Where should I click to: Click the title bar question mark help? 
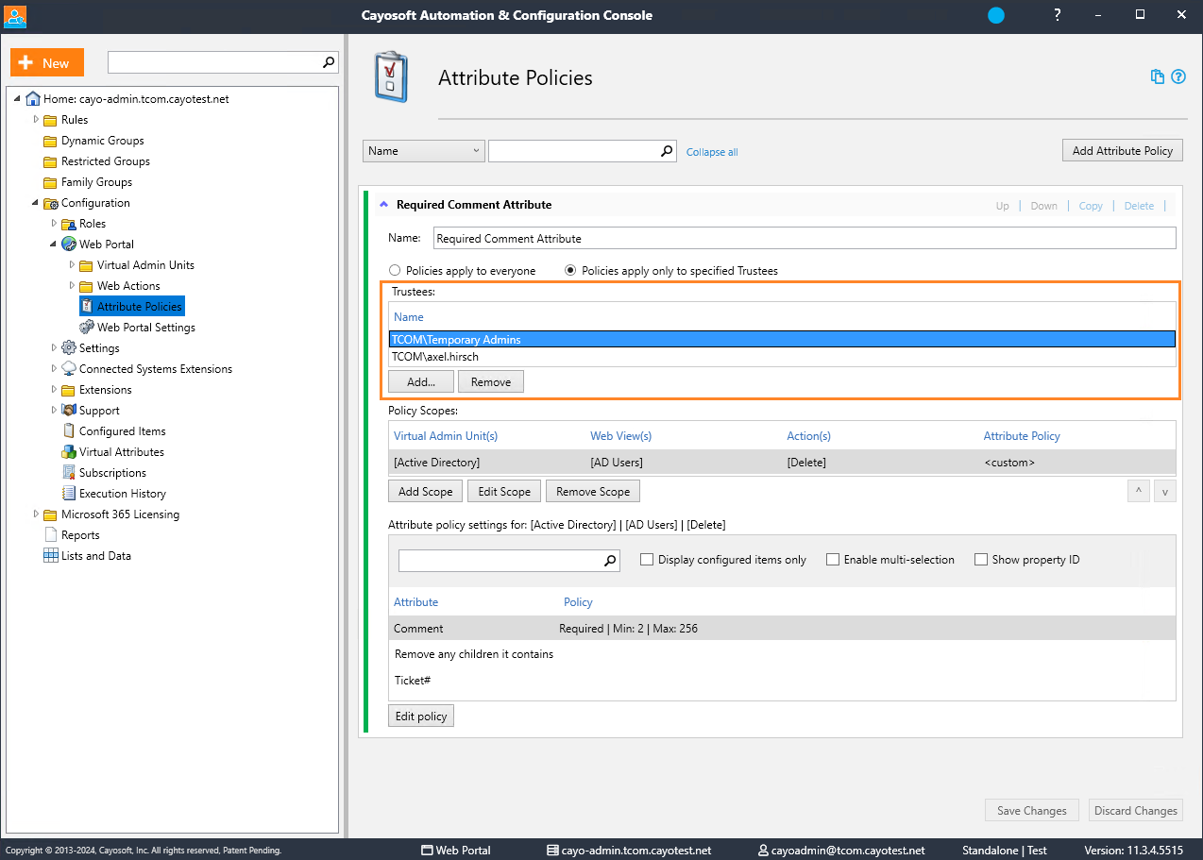(1057, 15)
